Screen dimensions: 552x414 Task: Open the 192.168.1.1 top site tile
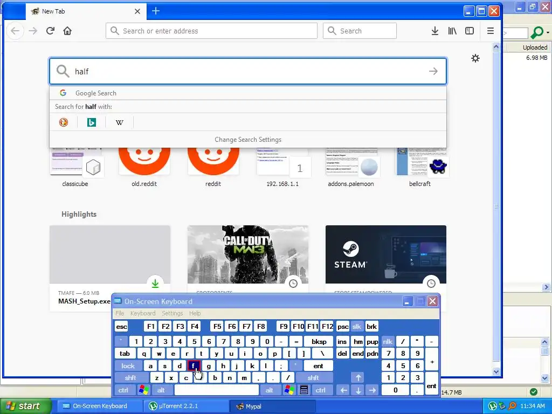[x=282, y=167]
